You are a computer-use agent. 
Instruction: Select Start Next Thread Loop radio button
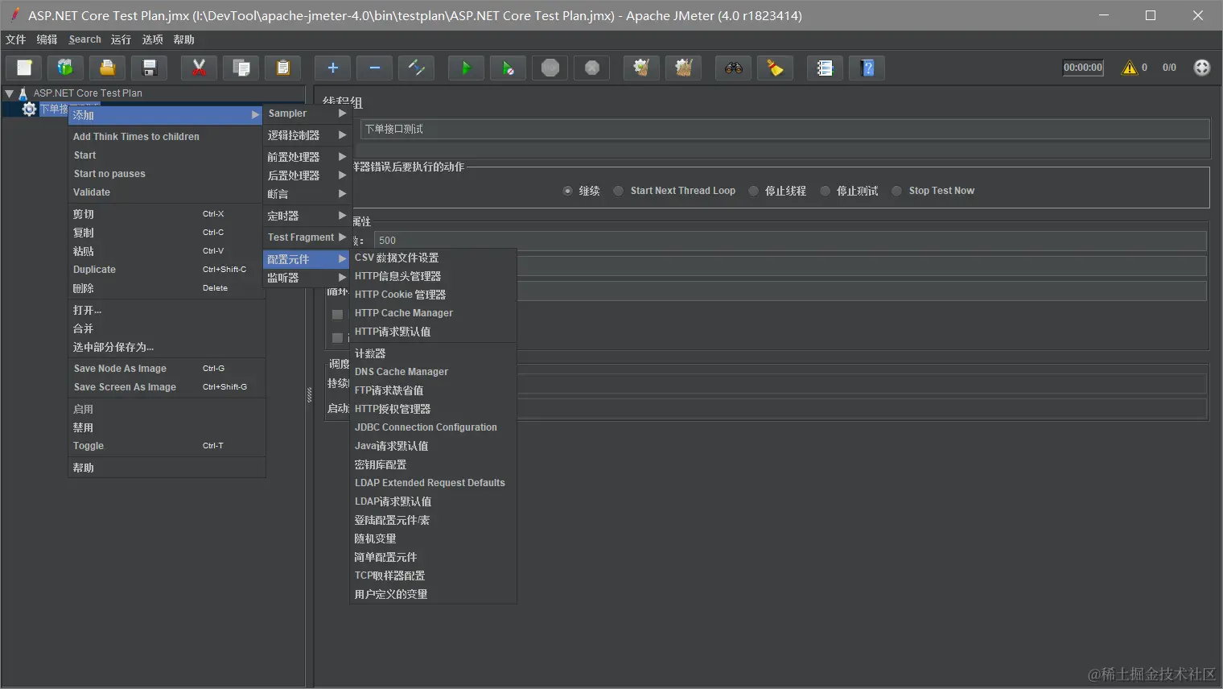[x=618, y=191]
